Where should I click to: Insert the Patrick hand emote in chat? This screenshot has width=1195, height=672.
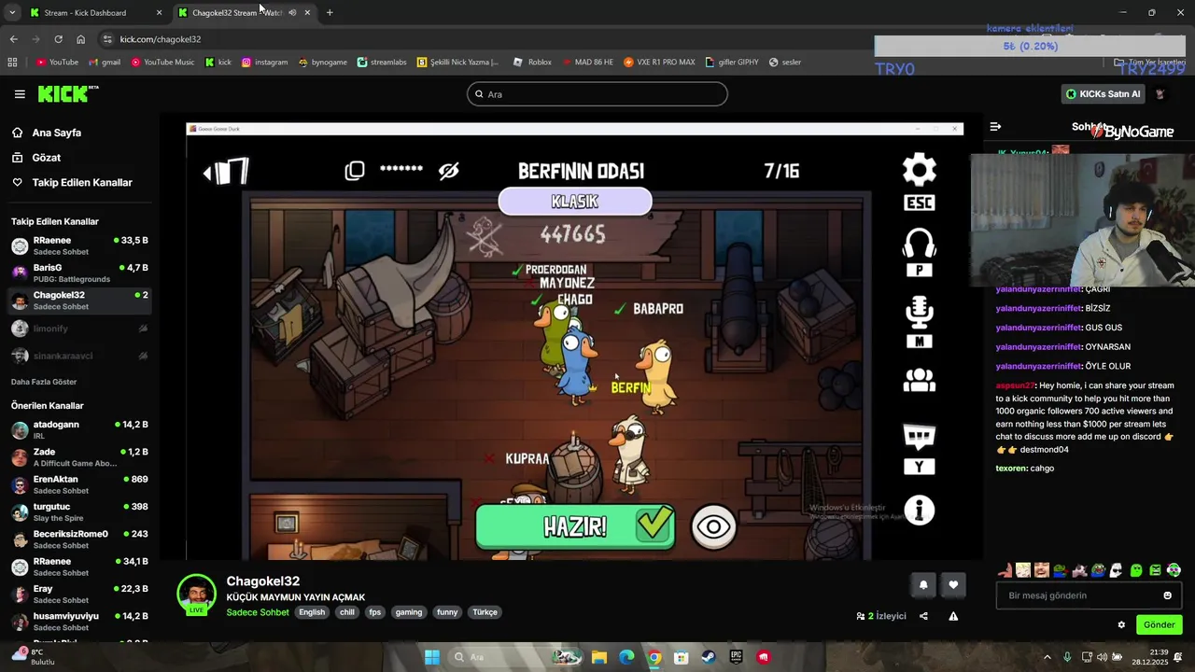(1005, 570)
